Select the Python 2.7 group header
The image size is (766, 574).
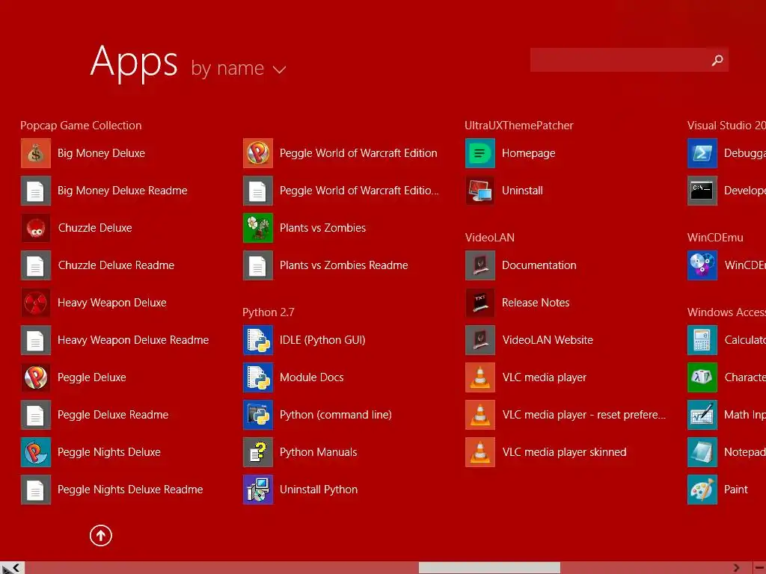[x=269, y=312]
